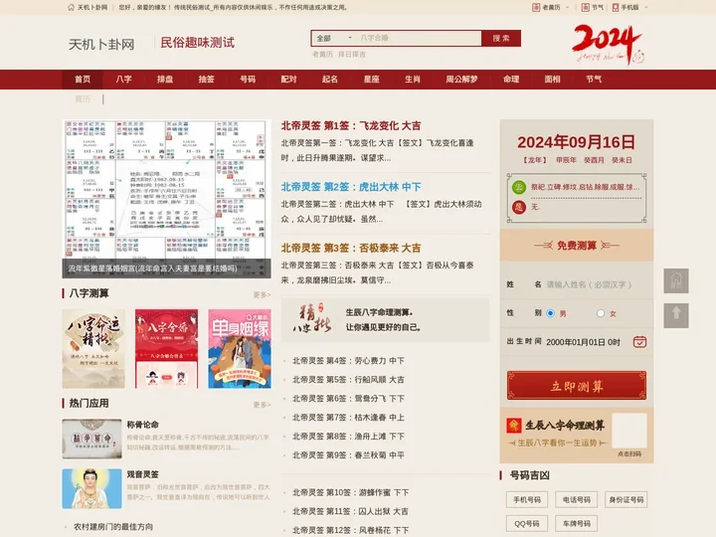The height and width of the screenshot is (537, 716).
Task: Select the 男 gender radio button
Action: (550, 313)
